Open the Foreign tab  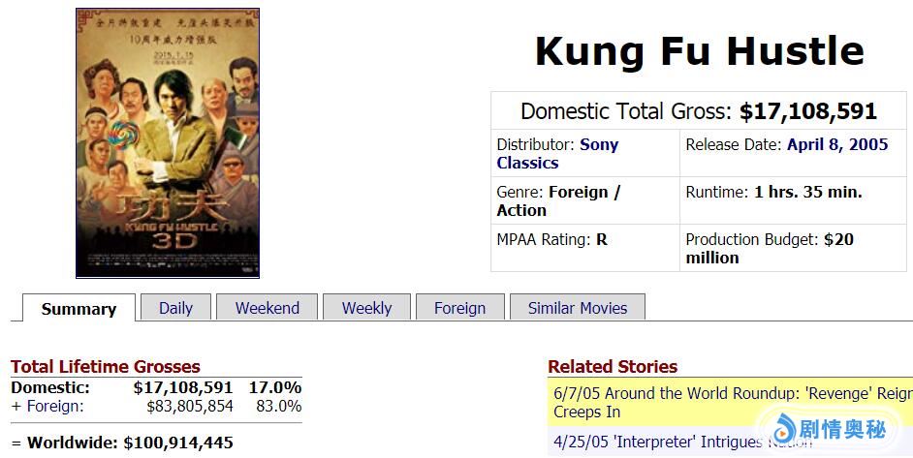(x=459, y=308)
